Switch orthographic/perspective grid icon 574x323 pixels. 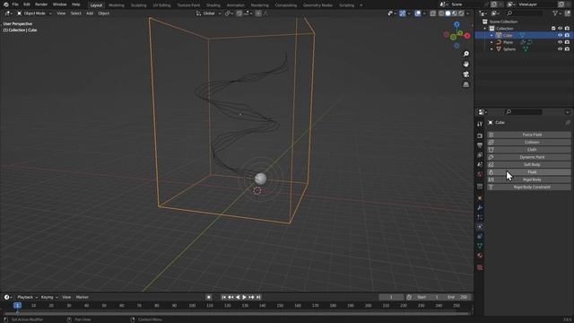pyautogui.click(x=466, y=84)
